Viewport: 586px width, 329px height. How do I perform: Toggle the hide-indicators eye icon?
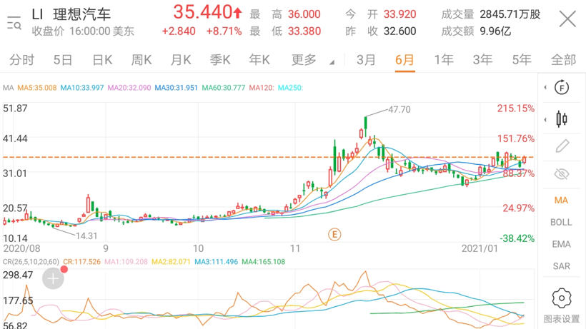[561, 174]
